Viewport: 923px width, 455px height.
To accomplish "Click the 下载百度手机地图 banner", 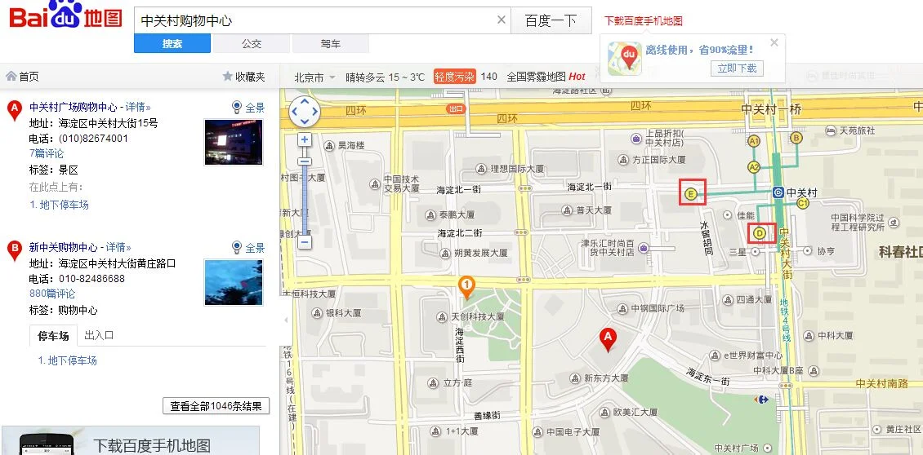I will pyautogui.click(x=131, y=440).
